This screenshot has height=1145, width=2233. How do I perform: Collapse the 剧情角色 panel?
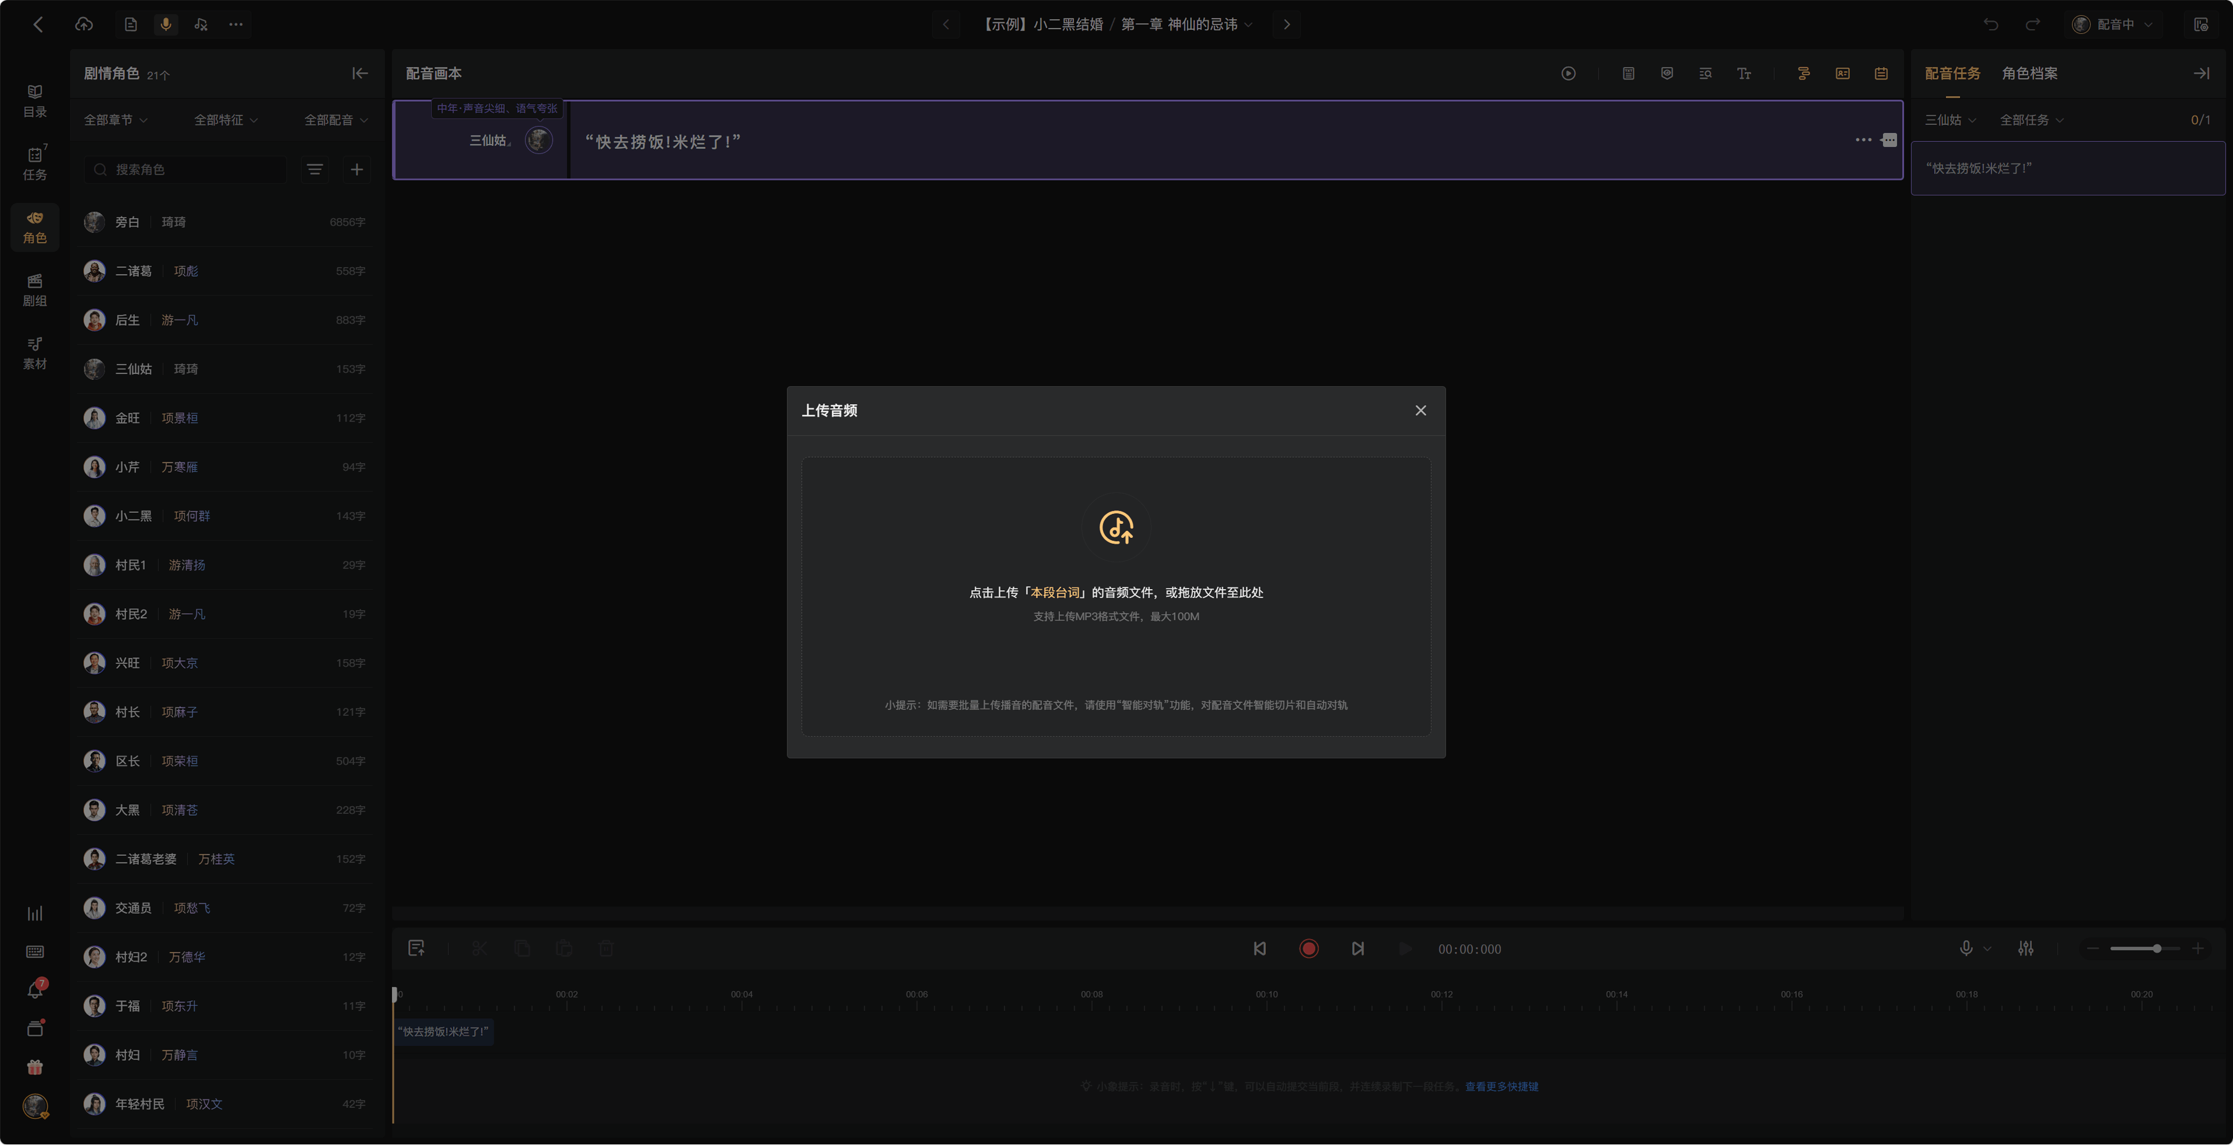(x=360, y=74)
